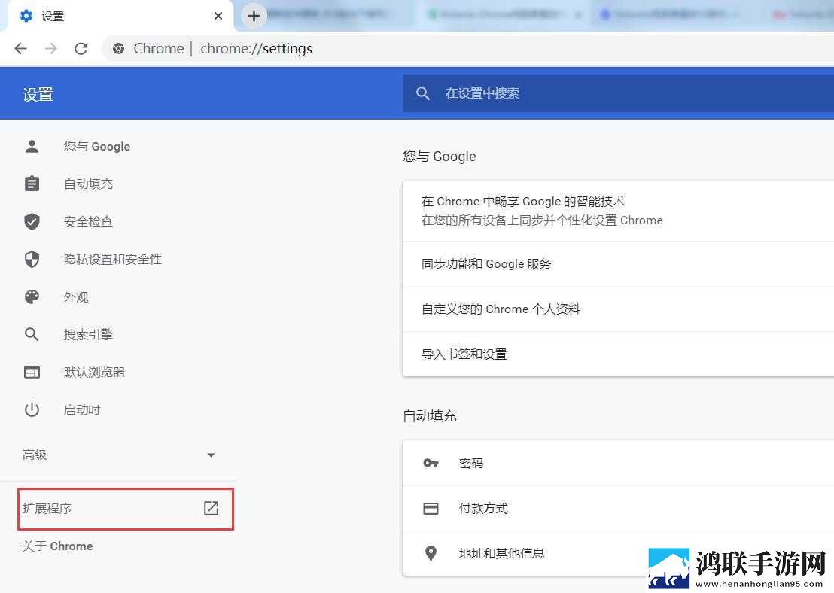Click the browser forward arrow

[x=50, y=49]
